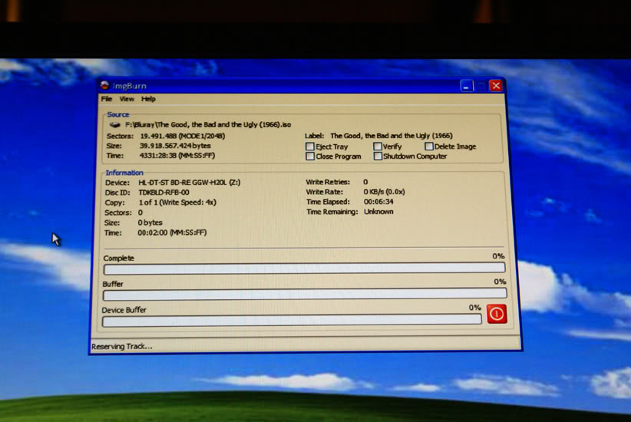Enable the Eject Tray checkbox
The height and width of the screenshot is (422, 631).
point(310,147)
